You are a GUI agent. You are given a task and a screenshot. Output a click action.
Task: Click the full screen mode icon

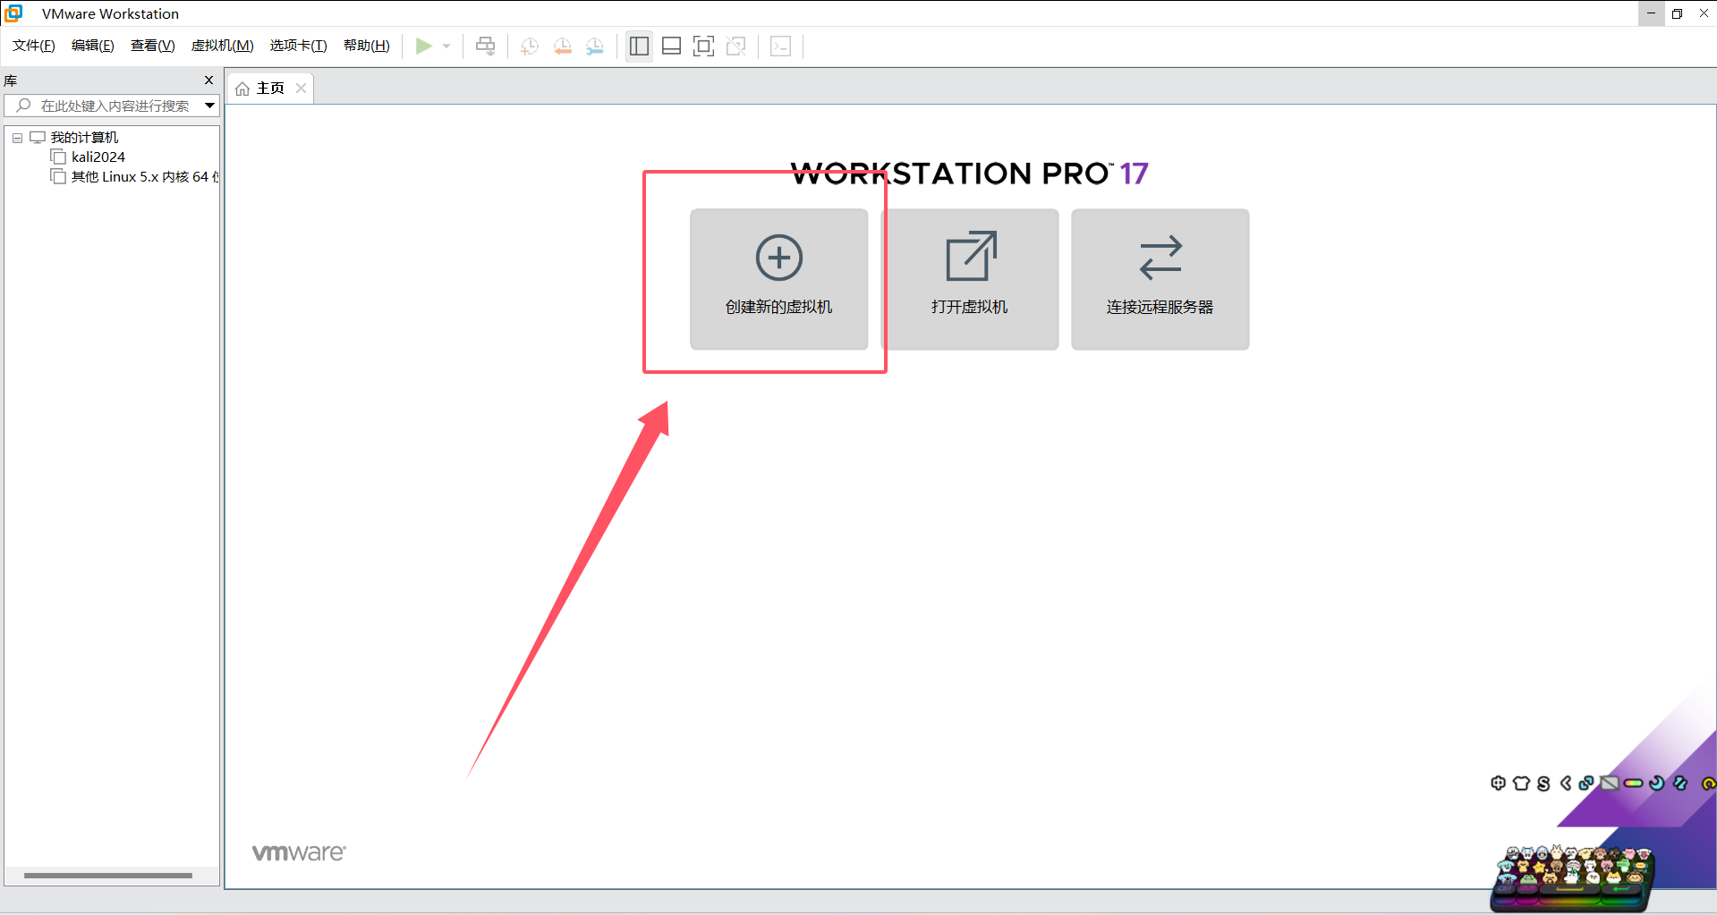coord(704,46)
